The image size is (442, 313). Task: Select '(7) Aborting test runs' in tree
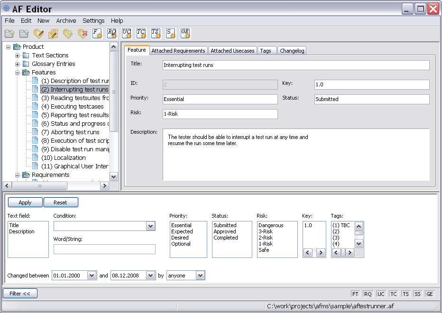(70, 132)
